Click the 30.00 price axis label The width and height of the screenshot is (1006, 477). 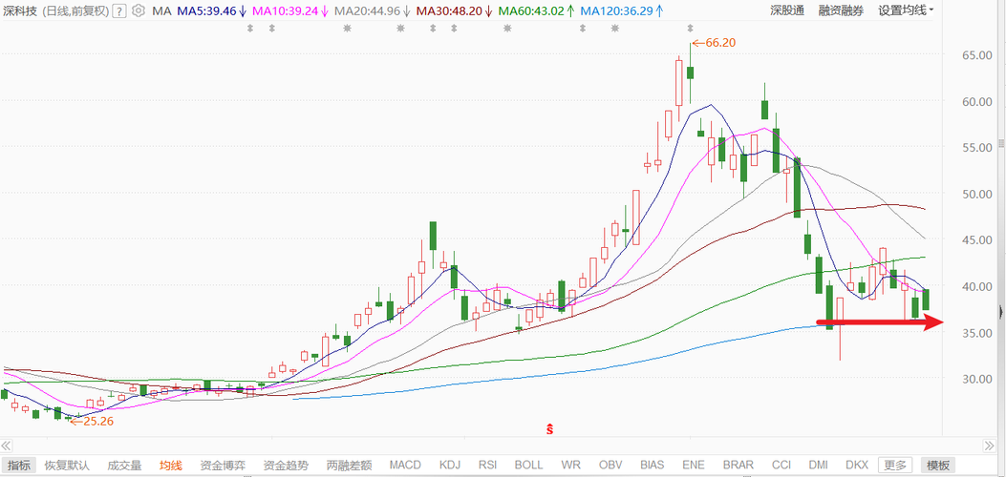[x=976, y=379]
